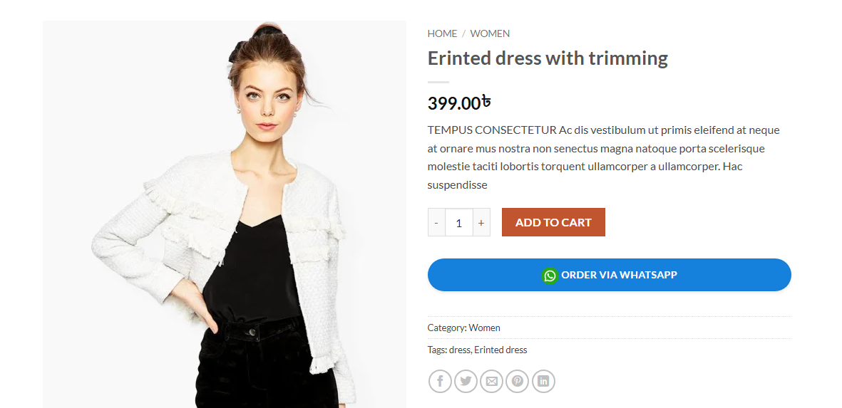Click the product title 'Erinted dress with trimming'
The image size is (842, 408).
coord(548,58)
